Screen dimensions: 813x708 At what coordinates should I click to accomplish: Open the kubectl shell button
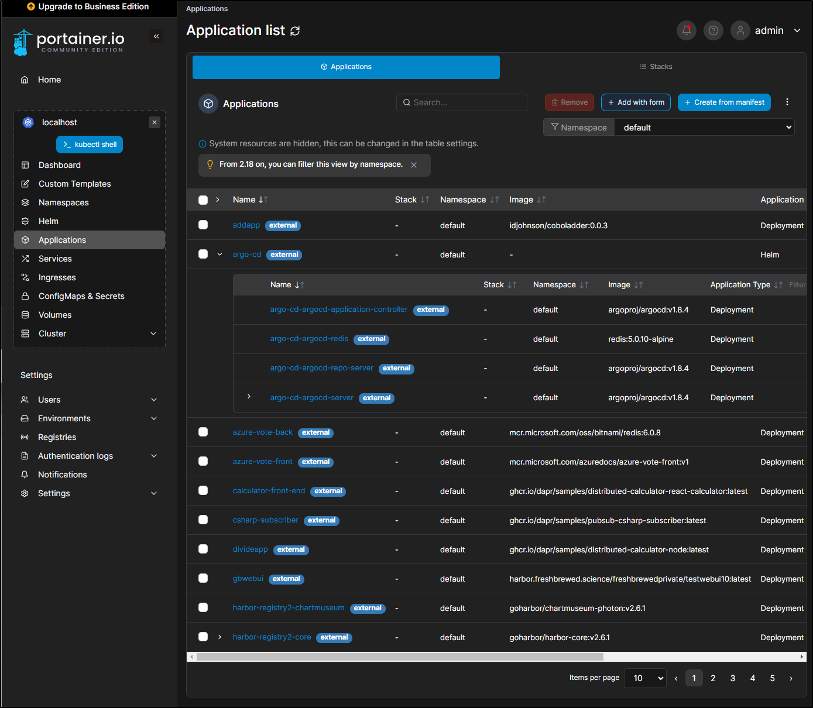tap(90, 145)
